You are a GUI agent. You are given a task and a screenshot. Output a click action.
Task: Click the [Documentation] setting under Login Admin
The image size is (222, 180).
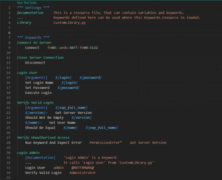pos(40,158)
